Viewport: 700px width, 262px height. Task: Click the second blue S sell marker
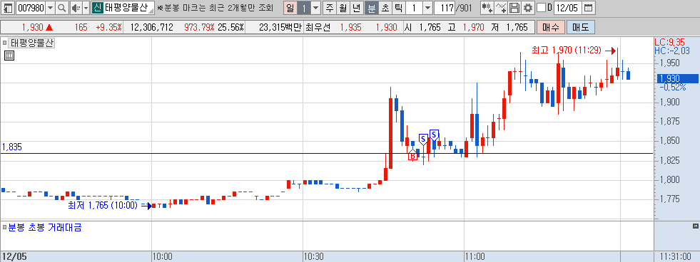tap(434, 135)
